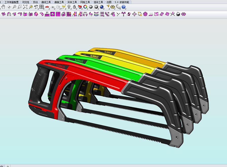The width and height of the screenshot is (227, 167).
Task: Click the T with orange star icon
Action: click(140, 14)
